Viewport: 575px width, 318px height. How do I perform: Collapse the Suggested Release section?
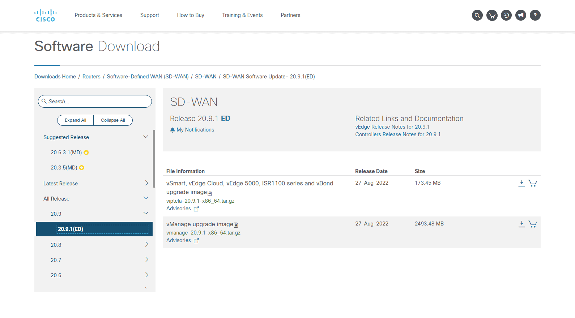coord(146,137)
